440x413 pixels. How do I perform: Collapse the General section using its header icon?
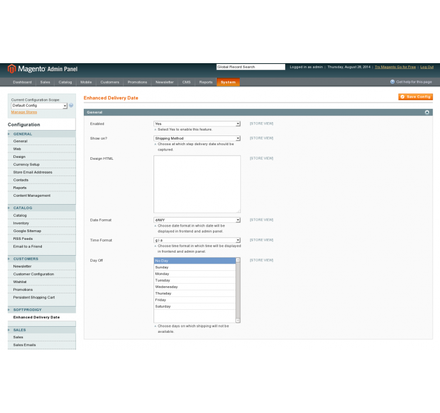pos(427,112)
